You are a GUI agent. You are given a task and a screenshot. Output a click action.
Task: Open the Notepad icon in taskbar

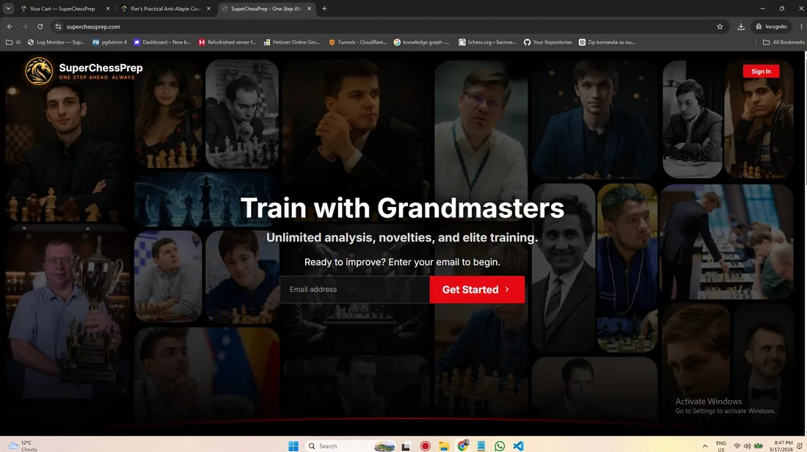481,446
